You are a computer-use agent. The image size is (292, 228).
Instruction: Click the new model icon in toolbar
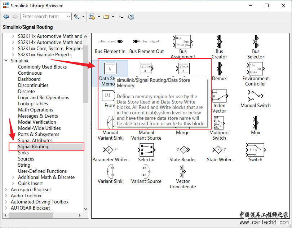[x=92, y=17]
